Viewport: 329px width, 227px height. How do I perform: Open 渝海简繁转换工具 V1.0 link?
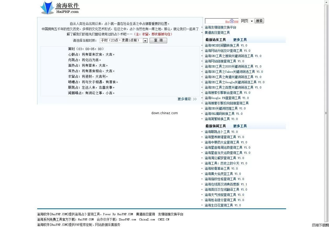pos(222,119)
